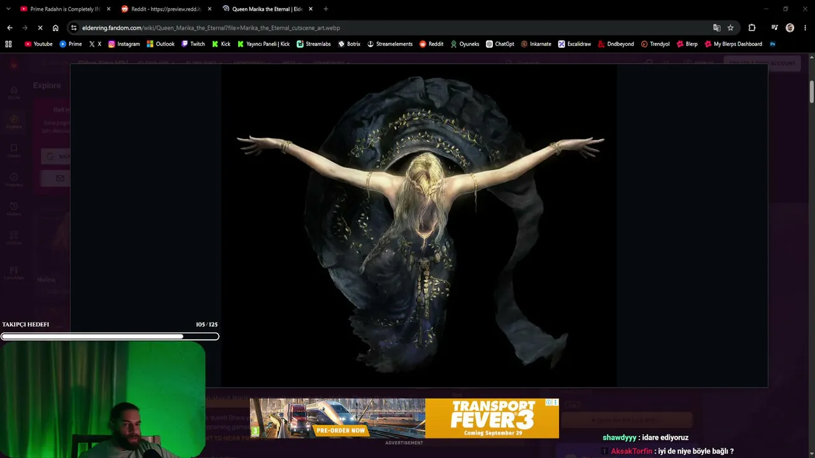Click the follower goal progress bar

(110, 337)
